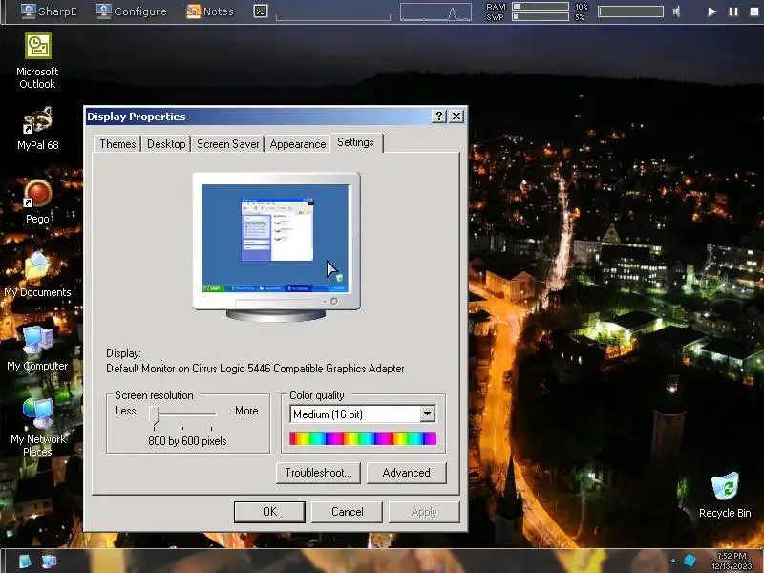This screenshot has width=764, height=573.
Task: Click the Cancel button
Action: 347,512
